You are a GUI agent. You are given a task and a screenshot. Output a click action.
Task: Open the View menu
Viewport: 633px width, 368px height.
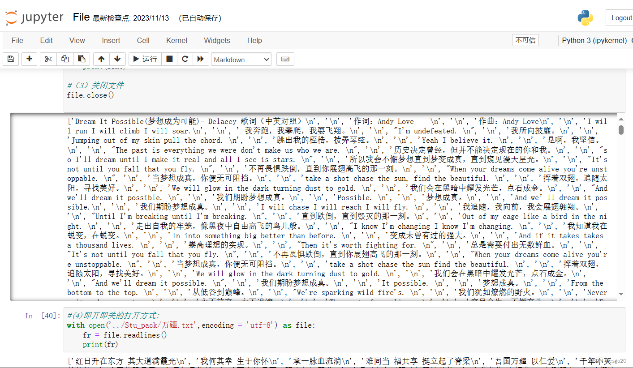pos(77,40)
